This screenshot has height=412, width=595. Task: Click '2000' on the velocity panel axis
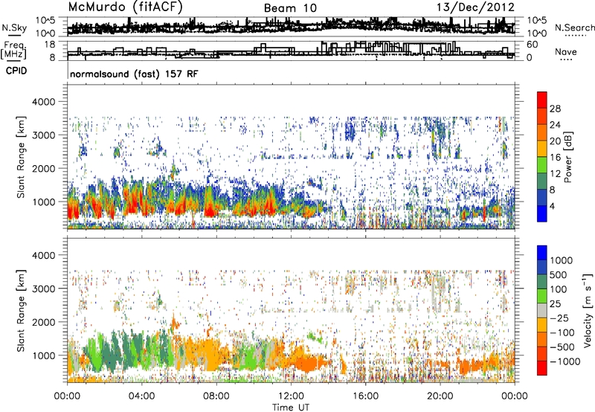pos(43,322)
